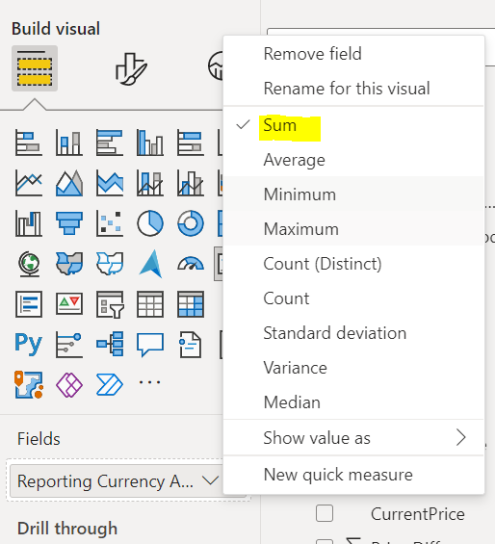Viewport: 495px width, 544px height.
Task: Pick the Pie chart visual
Action: tap(150, 223)
